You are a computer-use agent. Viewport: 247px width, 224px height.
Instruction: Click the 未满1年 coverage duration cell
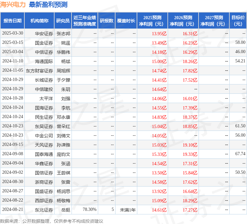tap(128, 210)
